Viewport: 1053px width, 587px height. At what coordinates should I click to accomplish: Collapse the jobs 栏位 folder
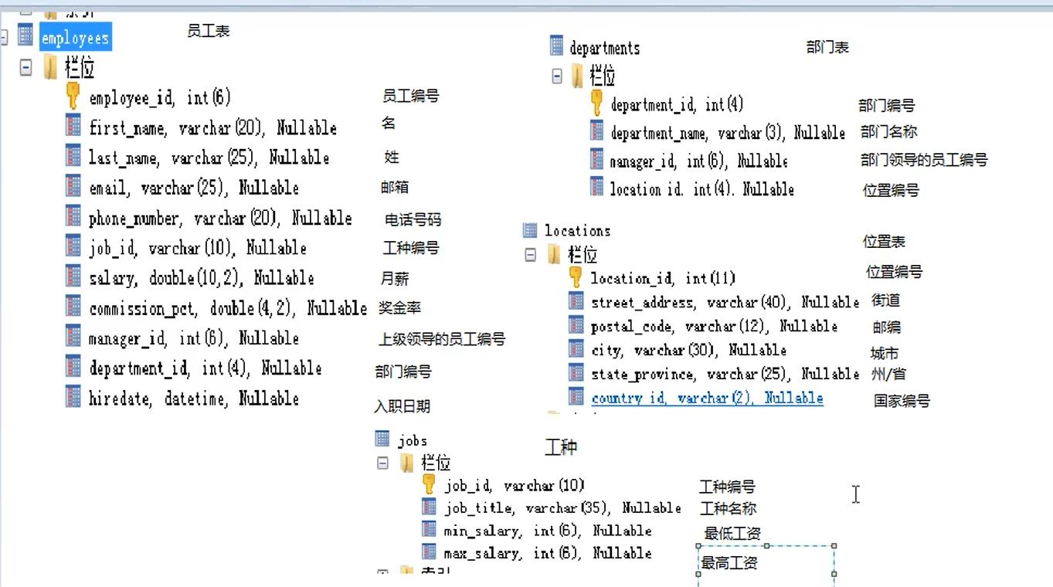click(x=382, y=463)
